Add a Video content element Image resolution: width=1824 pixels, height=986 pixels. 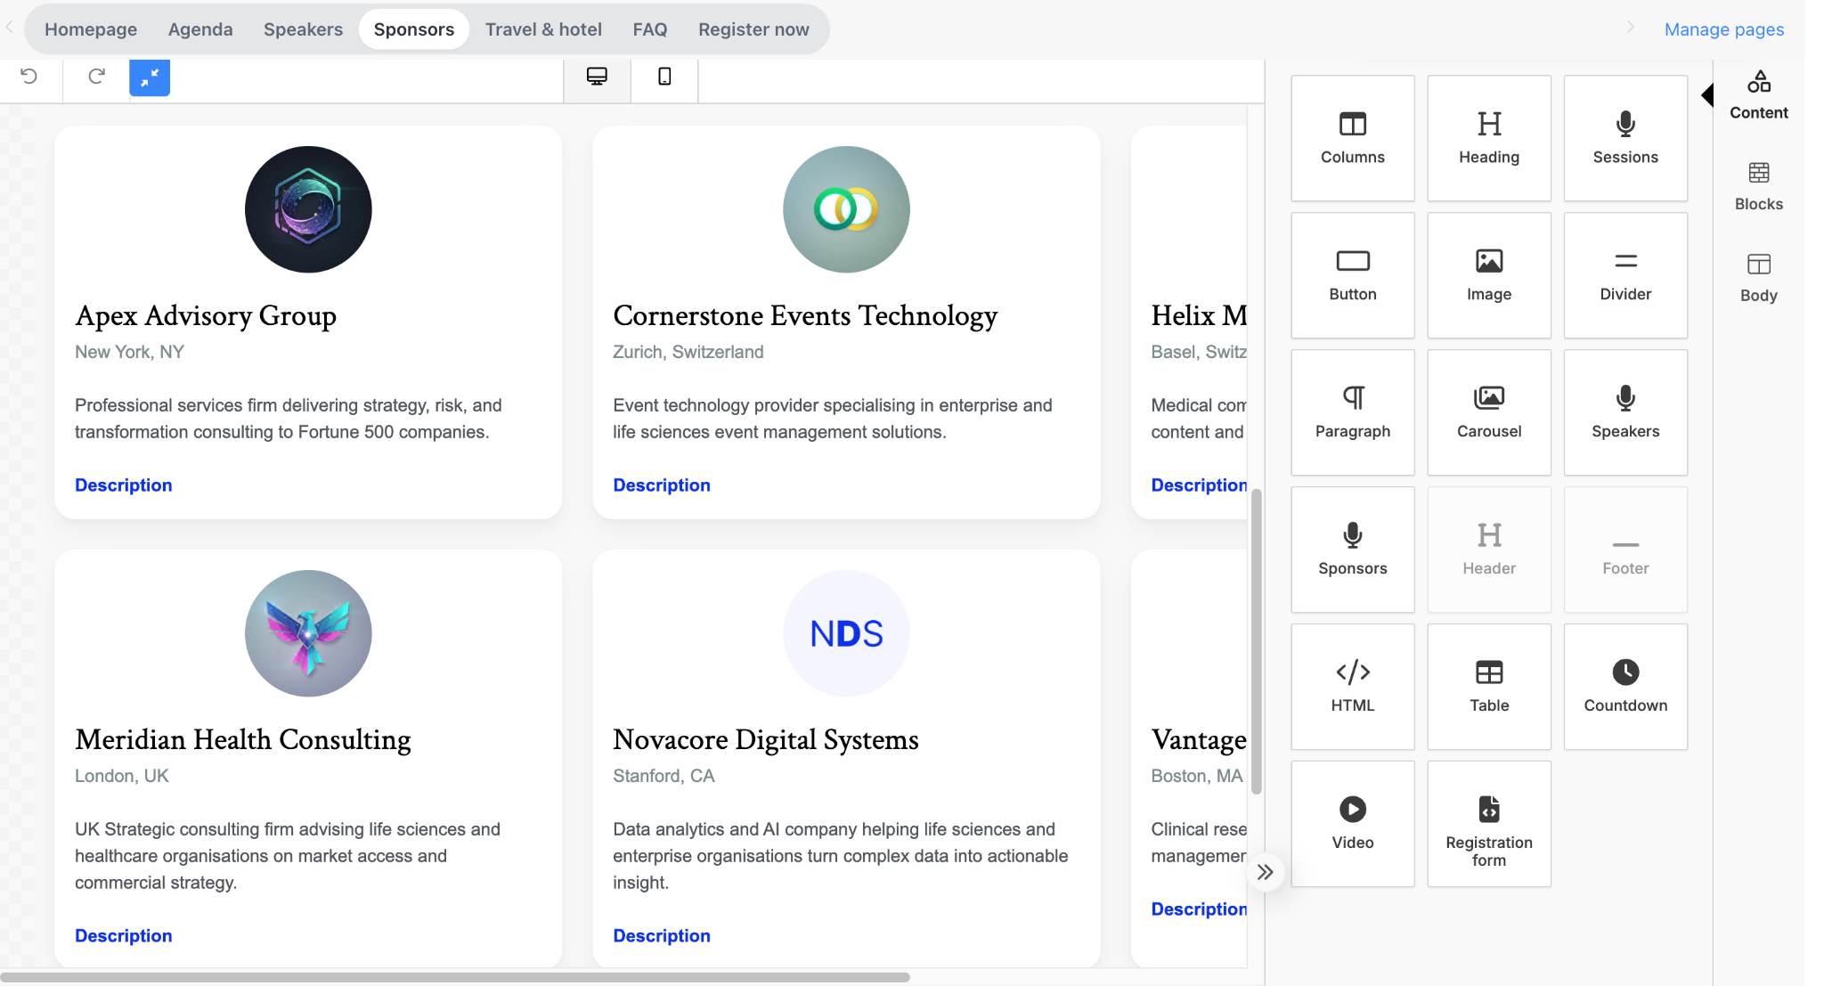click(1353, 824)
